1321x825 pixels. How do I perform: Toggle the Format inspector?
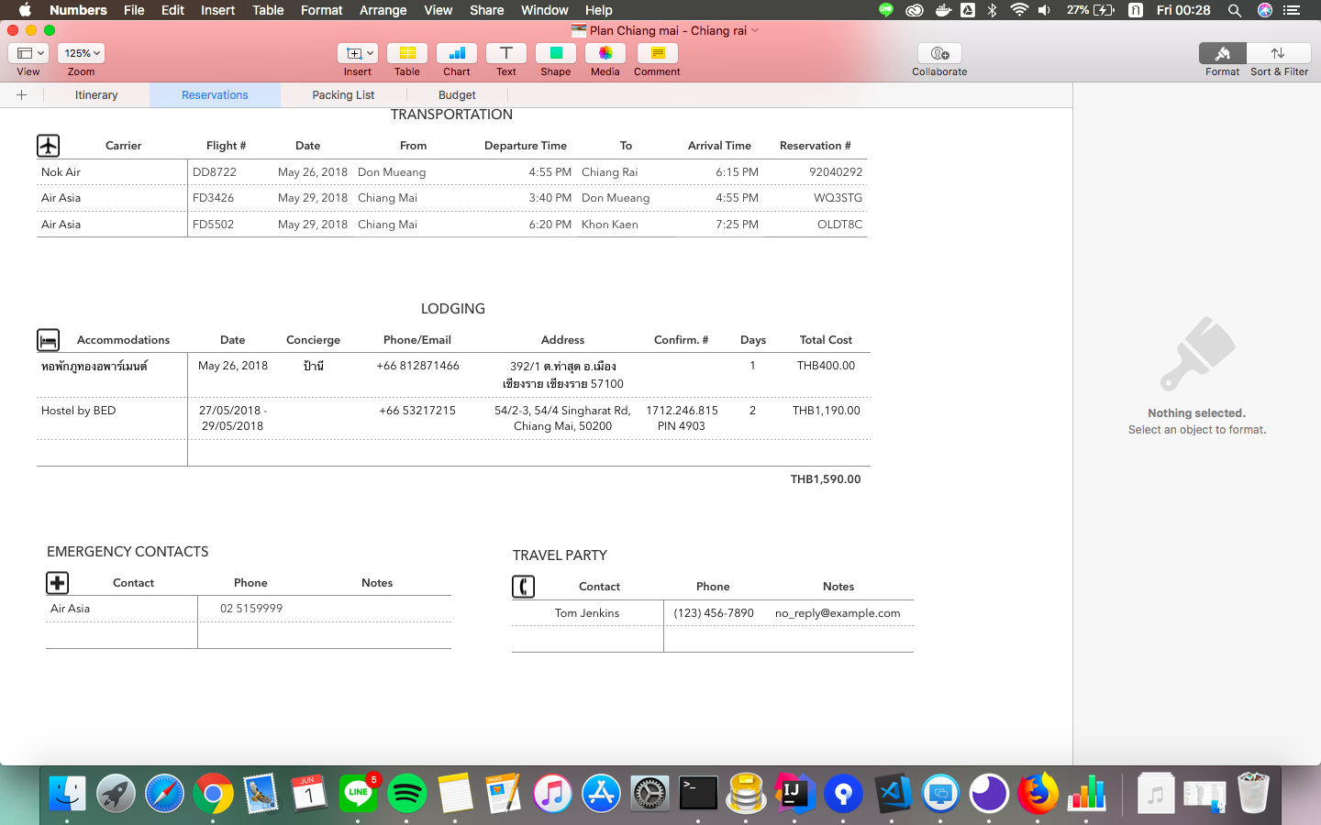(1222, 53)
